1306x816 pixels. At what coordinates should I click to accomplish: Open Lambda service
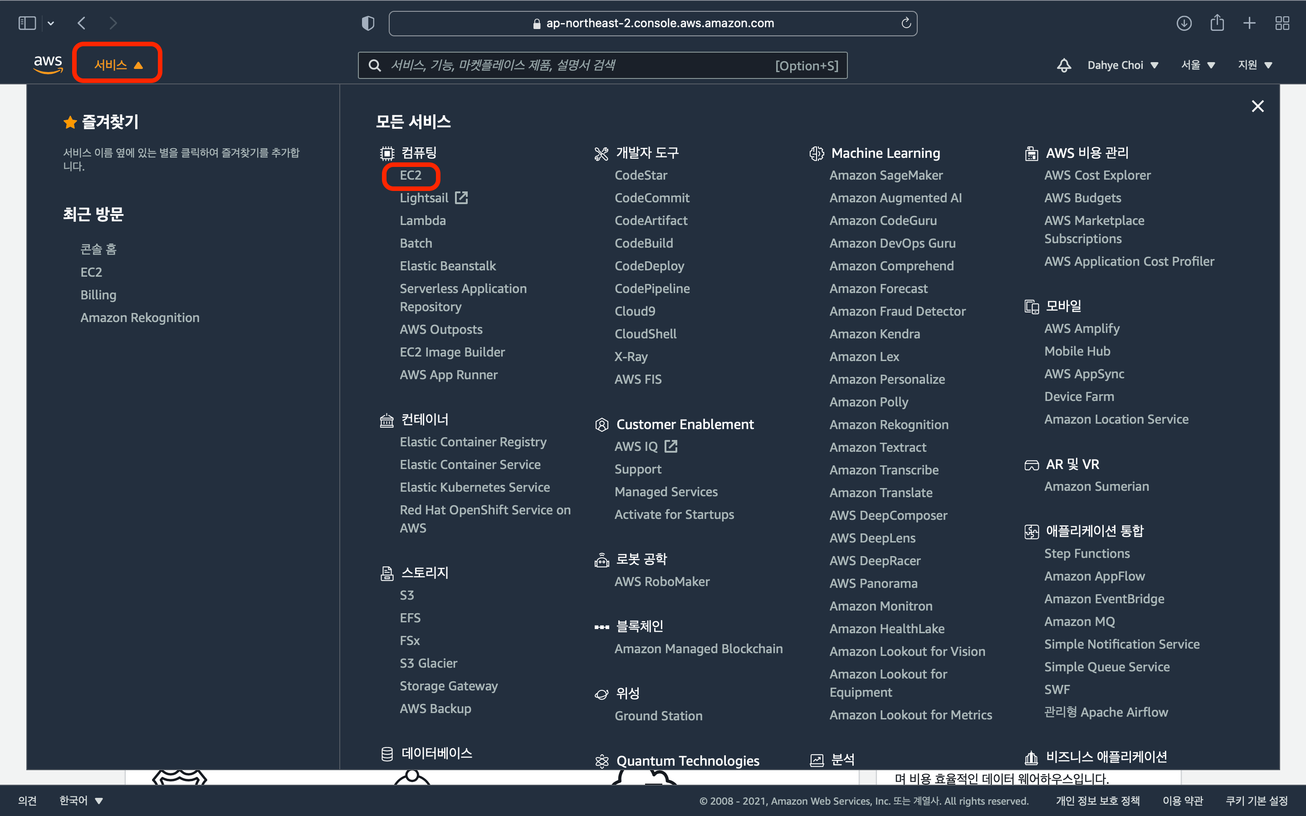point(423,221)
